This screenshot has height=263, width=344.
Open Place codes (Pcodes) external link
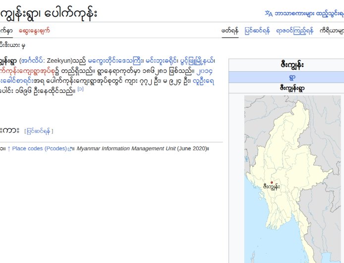click(40, 149)
